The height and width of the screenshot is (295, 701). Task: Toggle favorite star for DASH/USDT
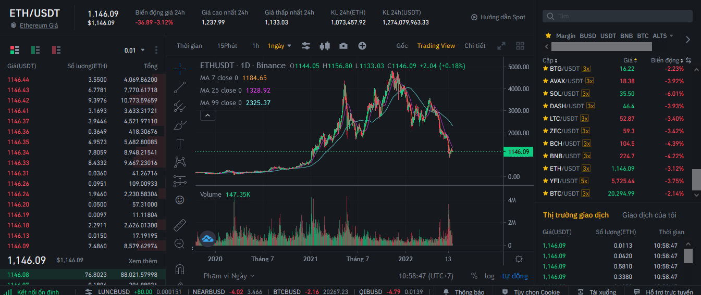[x=546, y=106]
